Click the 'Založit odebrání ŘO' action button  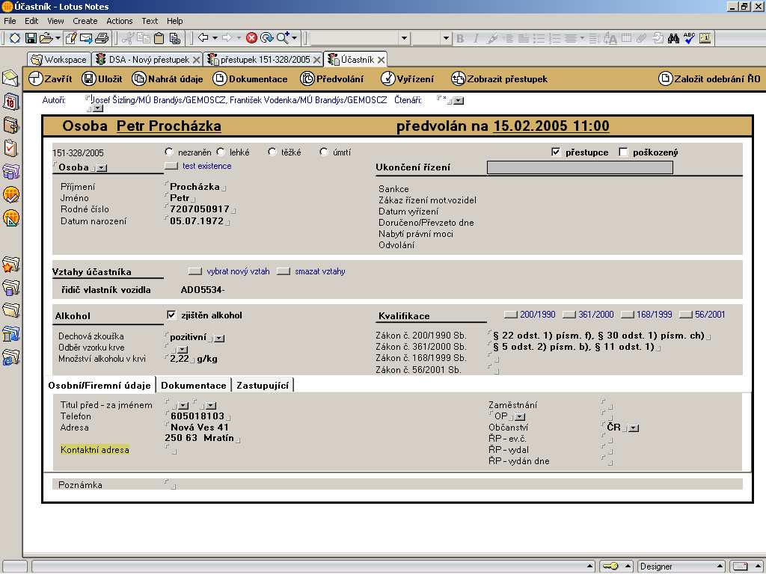click(709, 78)
